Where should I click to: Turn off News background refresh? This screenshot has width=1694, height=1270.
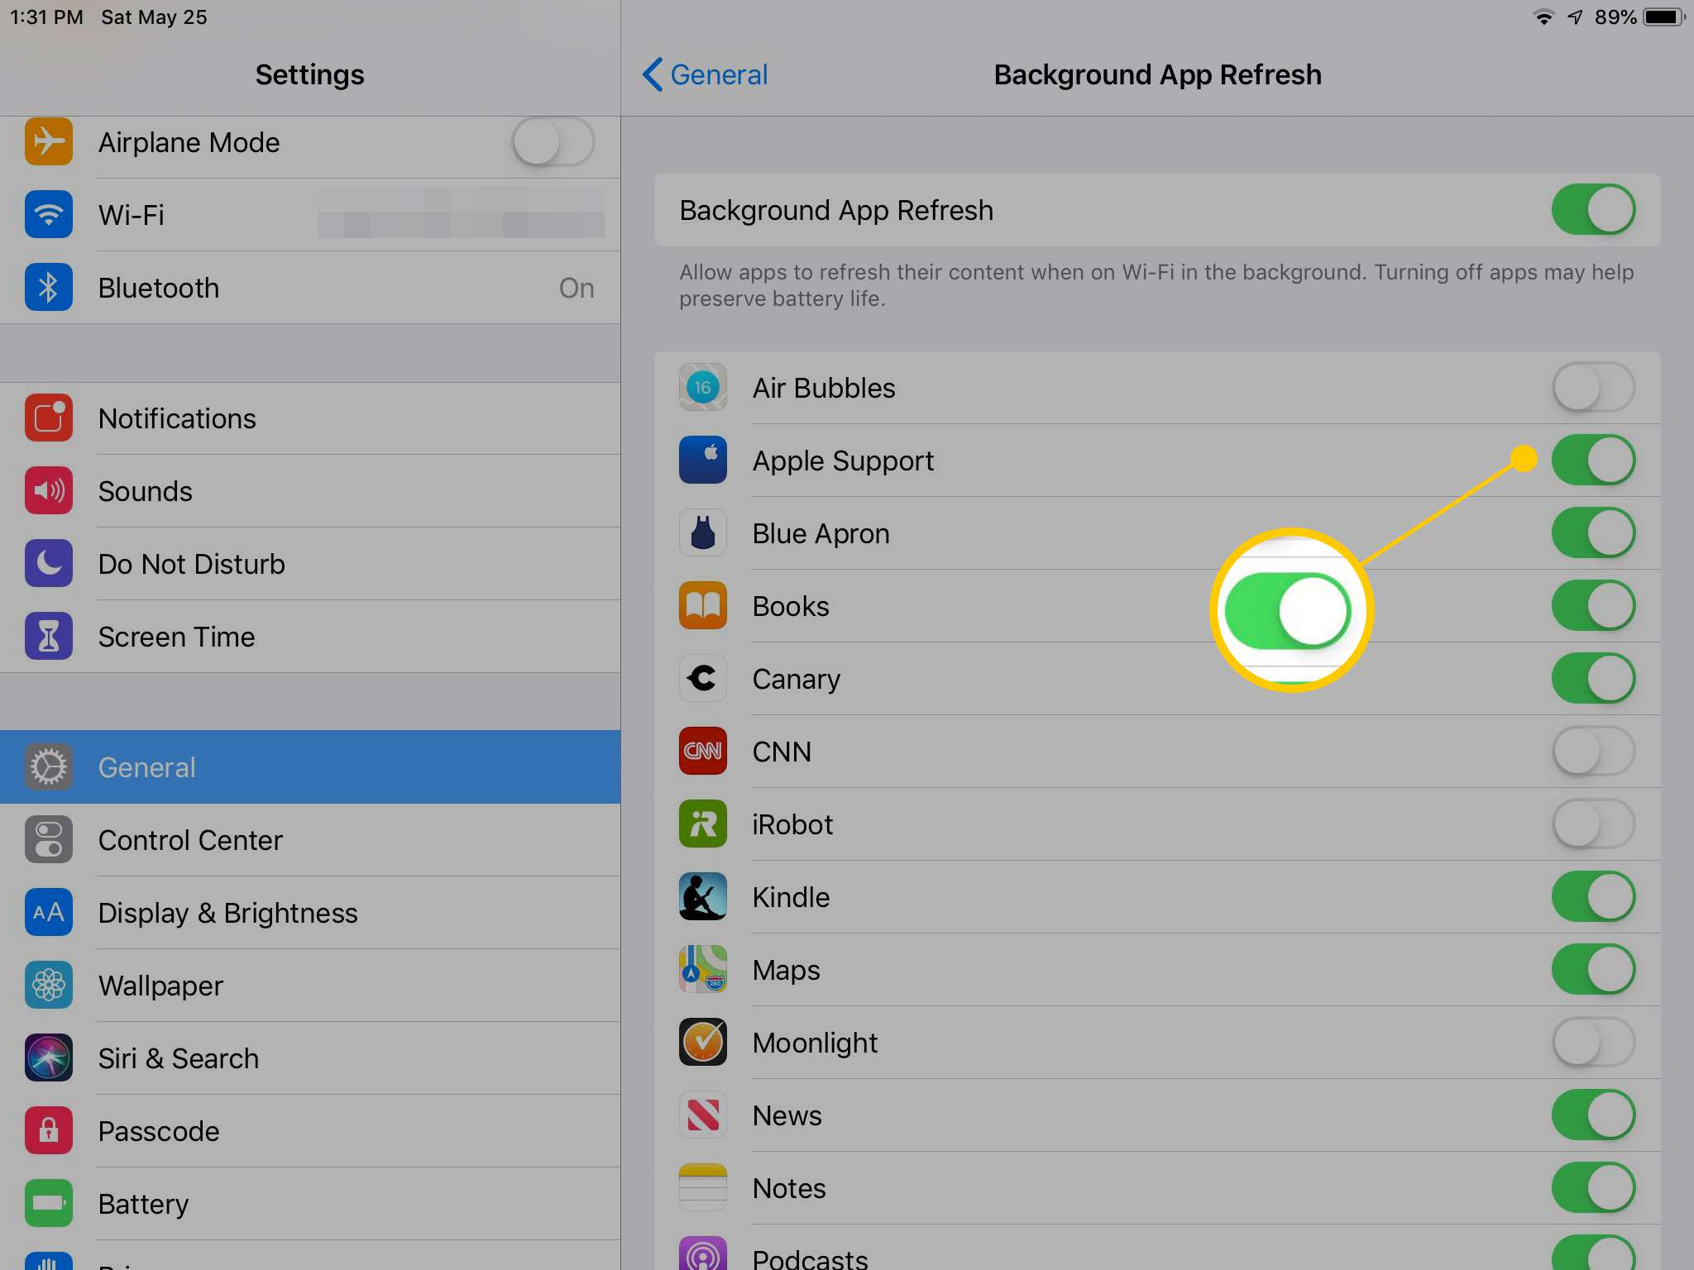[x=1593, y=1115]
